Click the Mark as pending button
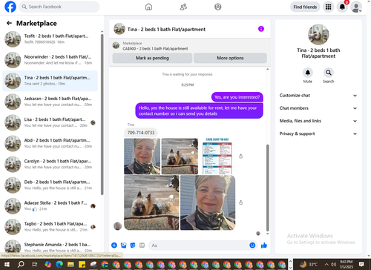Image resolution: width=371 pixels, height=270 pixels. pos(152,58)
